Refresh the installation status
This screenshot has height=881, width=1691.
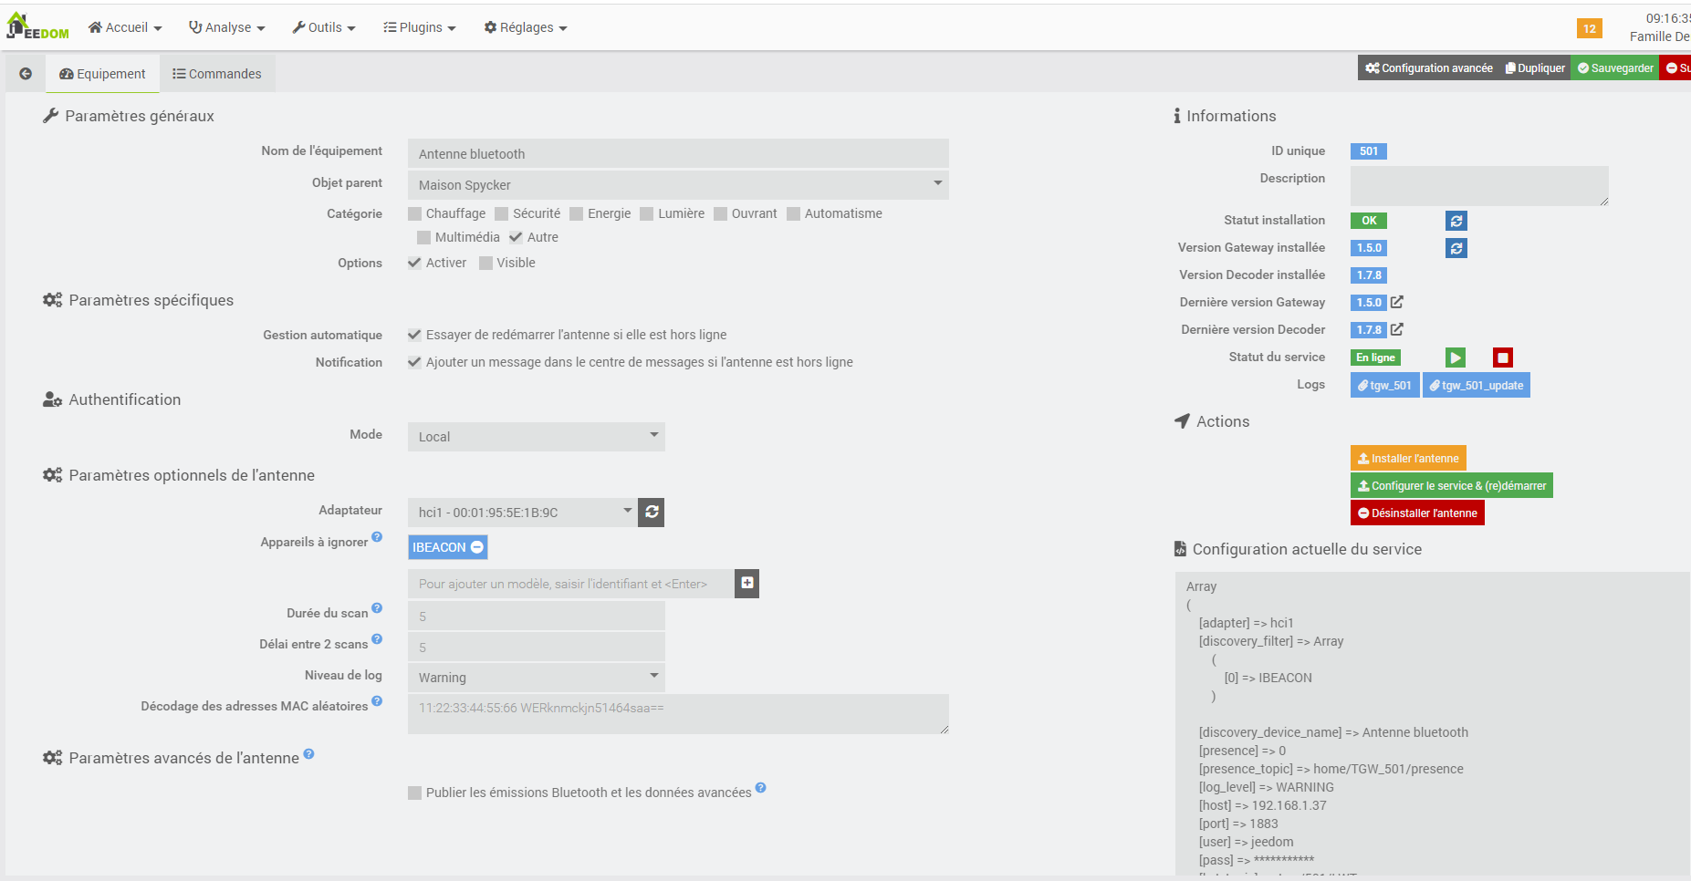pyautogui.click(x=1456, y=221)
